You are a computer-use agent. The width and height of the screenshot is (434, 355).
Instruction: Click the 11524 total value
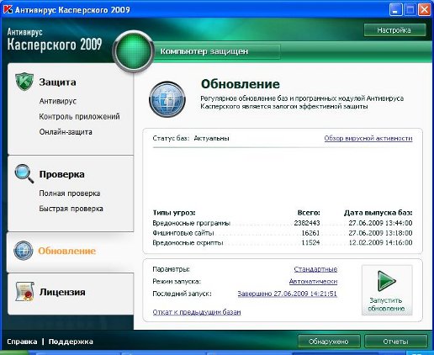click(x=310, y=242)
